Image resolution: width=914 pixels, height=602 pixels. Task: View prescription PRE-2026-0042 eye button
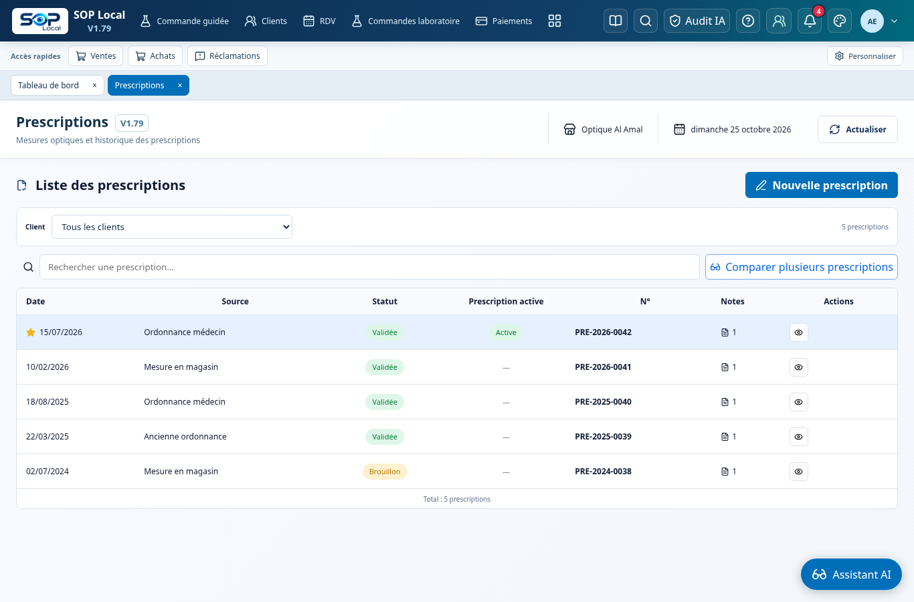799,332
